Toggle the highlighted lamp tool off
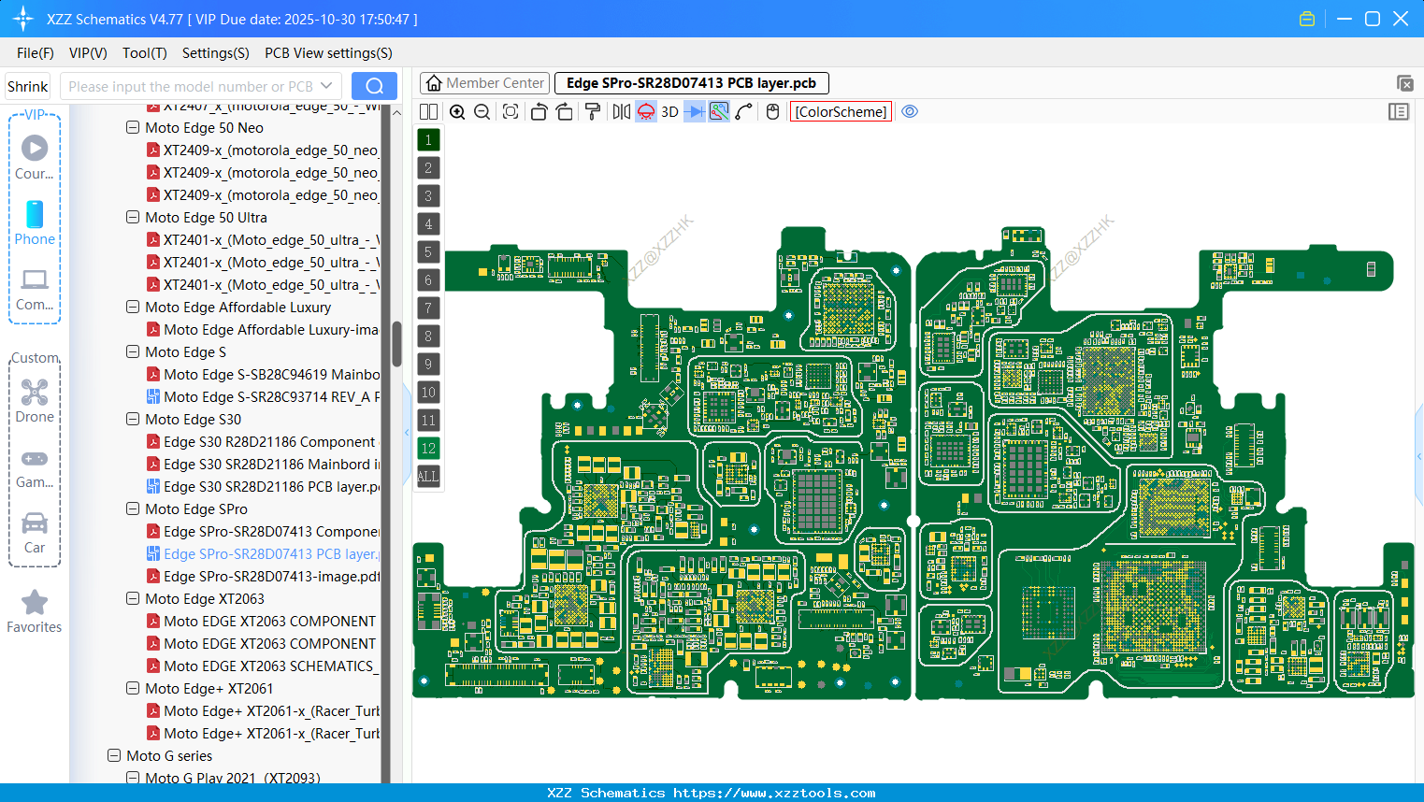Image resolution: width=1424 pixels, height=802 pixels. point(644,111)
